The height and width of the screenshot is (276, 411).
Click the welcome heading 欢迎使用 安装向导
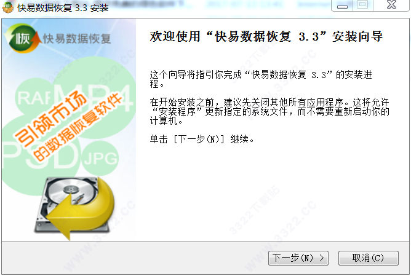click(x=266, y=36)
